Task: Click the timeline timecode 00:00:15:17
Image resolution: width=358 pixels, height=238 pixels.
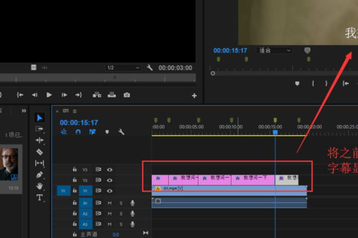Action: tap(79, 122)
